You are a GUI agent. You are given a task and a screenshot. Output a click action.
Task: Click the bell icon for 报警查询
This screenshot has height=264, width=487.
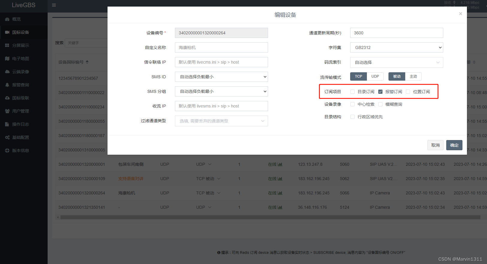pos(7,85)
